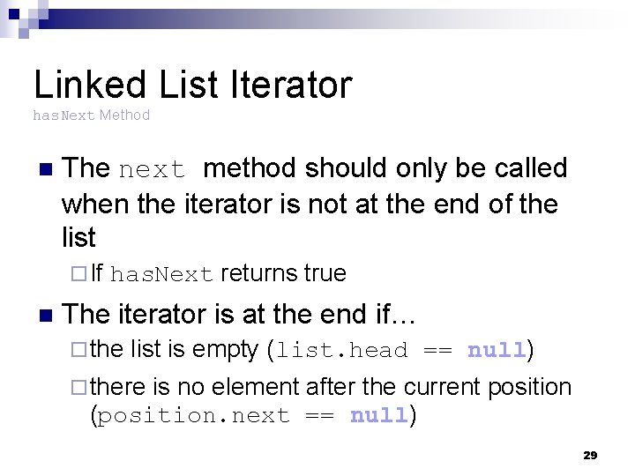Click the word 'list' ending the first bullet
The width and height of the screenshot is (635, 476).
point(78,237)
